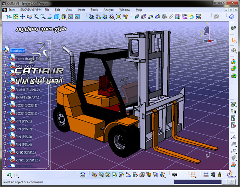Click the paperclip attach icon
Image resolution: width=240 pixels, height=187 pixels.
(x=171, y=16)
